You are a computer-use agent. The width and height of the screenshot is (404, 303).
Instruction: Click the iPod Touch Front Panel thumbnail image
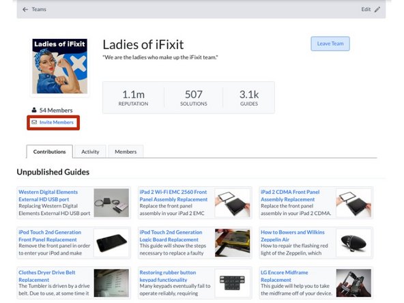(111, 243)
